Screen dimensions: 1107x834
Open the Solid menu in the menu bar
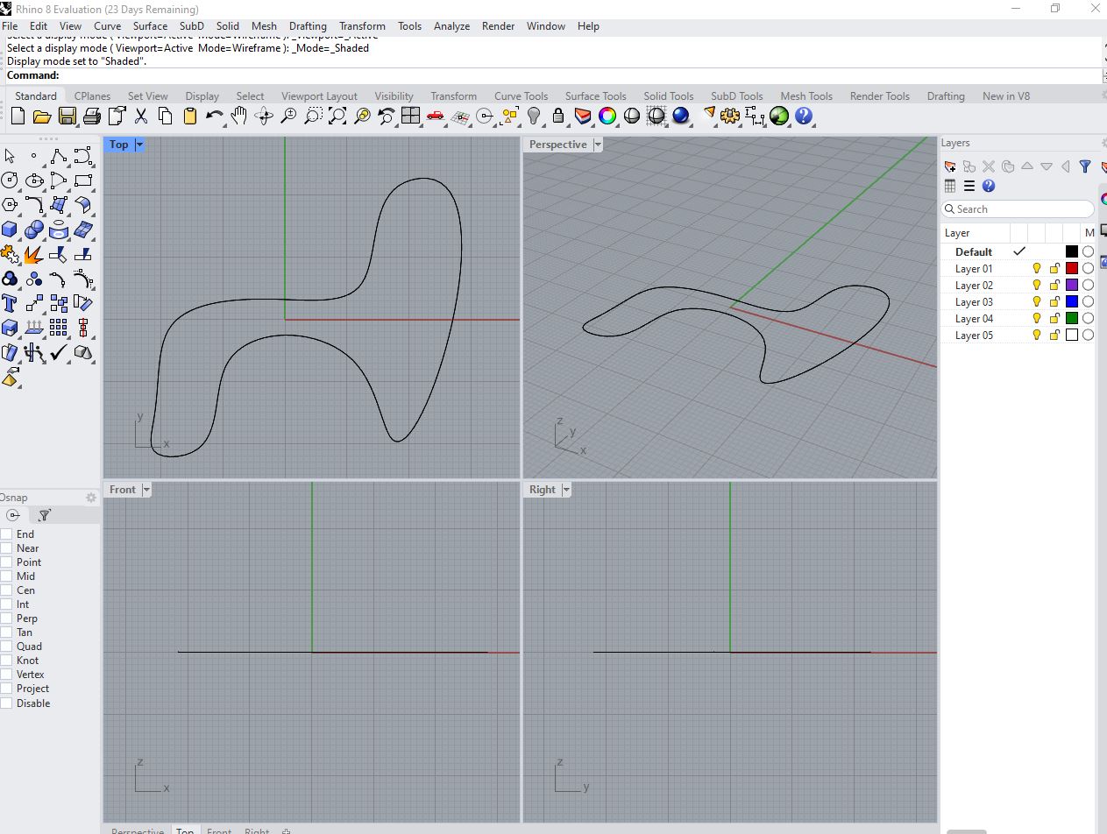tap(227, 26)
